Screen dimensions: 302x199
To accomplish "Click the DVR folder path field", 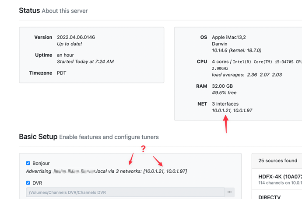I will 125,192.
